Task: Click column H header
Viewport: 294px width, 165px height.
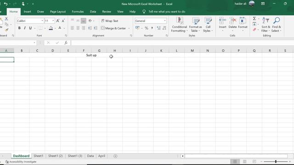Action: tap(114, 50)
